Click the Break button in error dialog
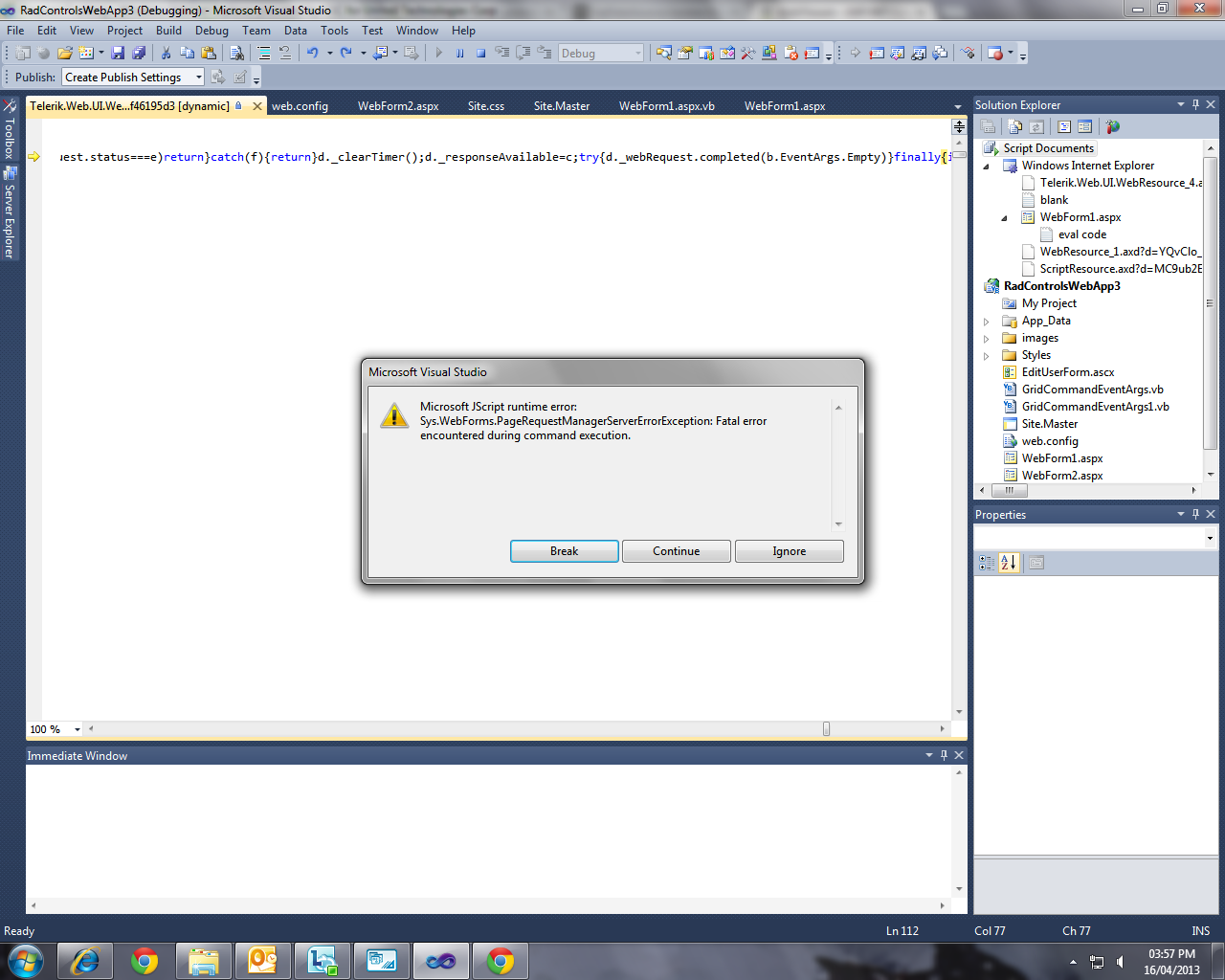 564,551
